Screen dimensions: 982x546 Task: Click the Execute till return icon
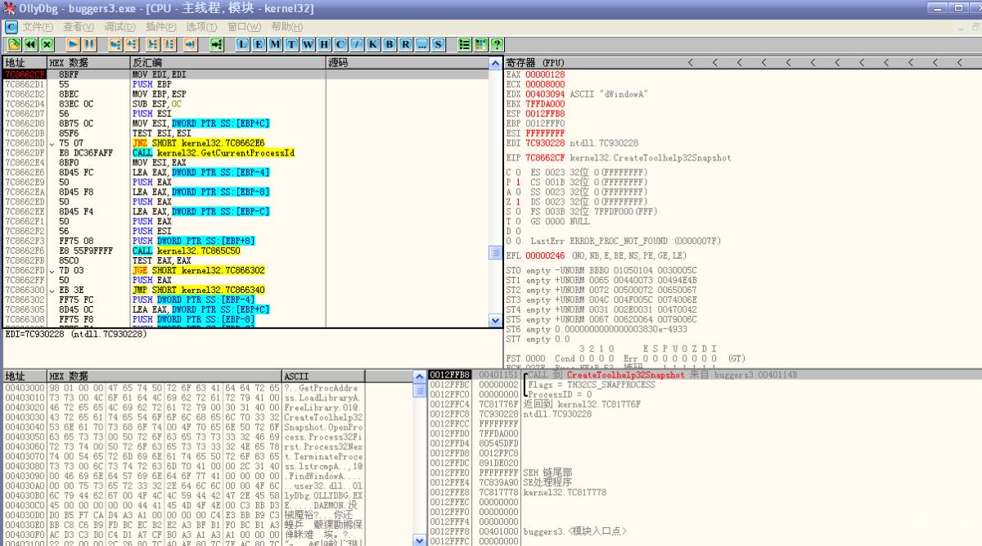coord(190,44)
